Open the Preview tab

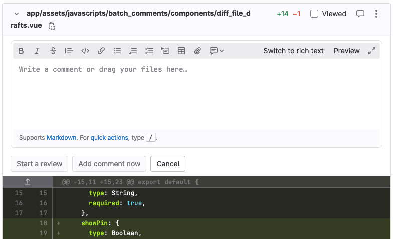tap(347, 51)
